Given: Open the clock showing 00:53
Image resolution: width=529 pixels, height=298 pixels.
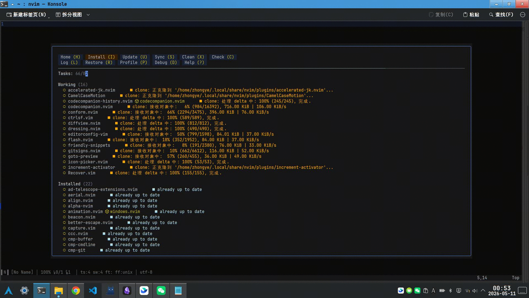Looking at the screenshot, I should pos(502,291).
